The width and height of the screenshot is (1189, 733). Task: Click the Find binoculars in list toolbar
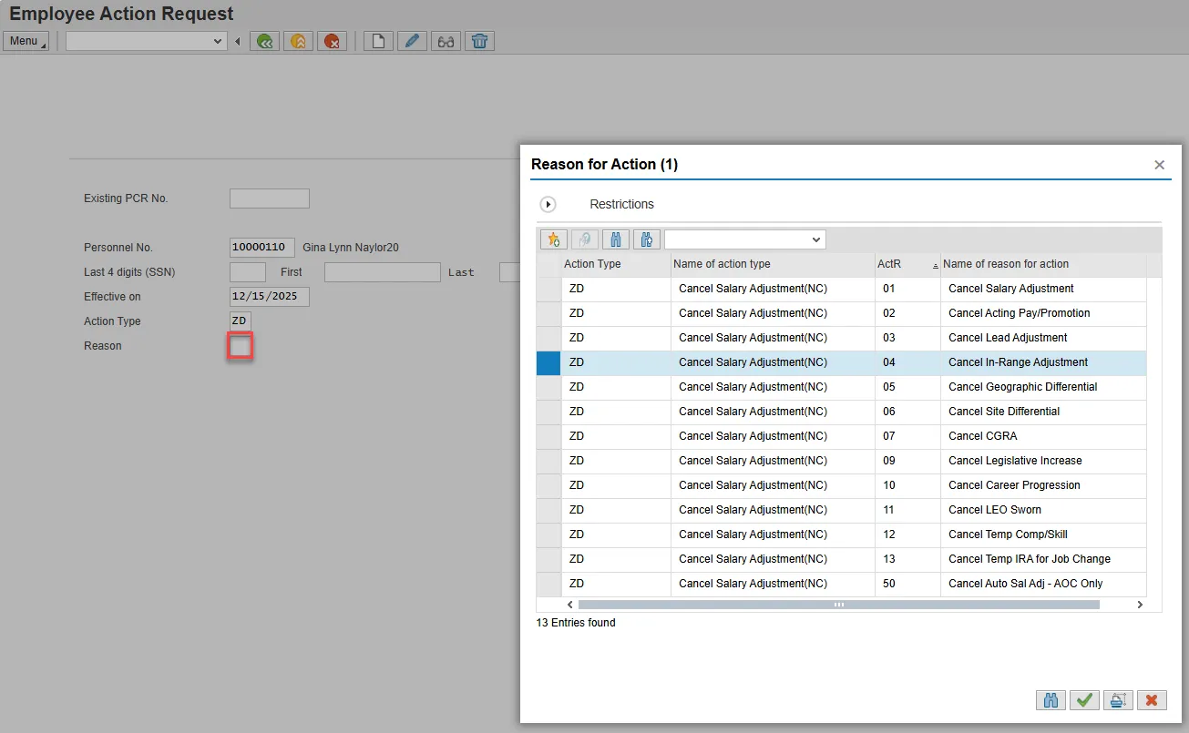coord(615,239)
